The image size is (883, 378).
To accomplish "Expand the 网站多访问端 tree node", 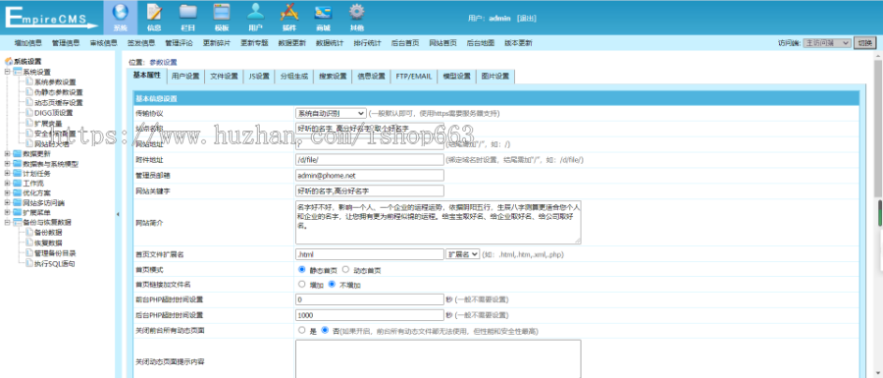I will click(x=7, y=203).
